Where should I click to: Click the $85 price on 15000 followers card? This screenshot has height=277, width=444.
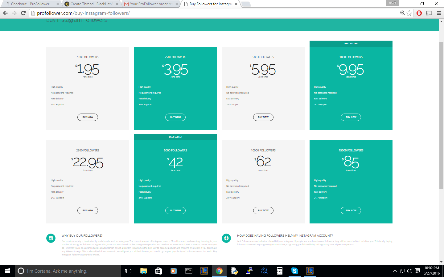coord(351,162)
